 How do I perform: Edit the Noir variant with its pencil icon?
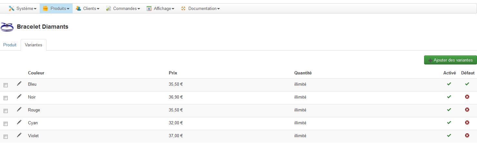(19, 97)
